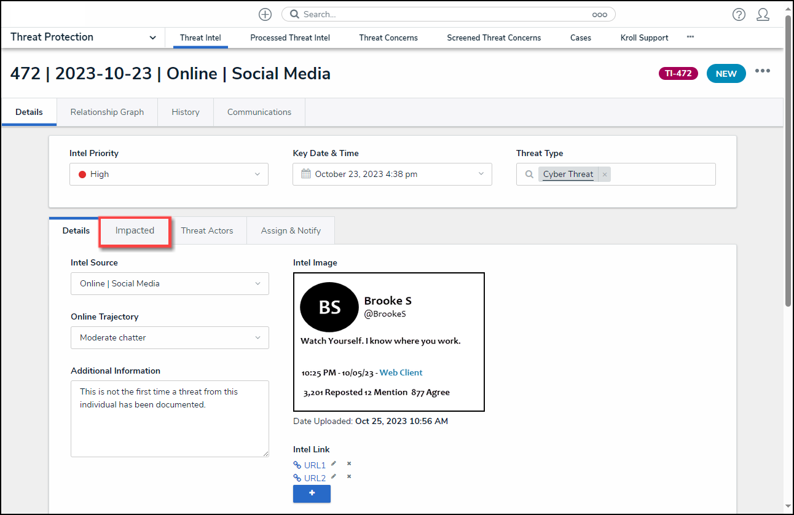Open the user profile icon
This screenshot has width=794, height=515.
point(763,14)
